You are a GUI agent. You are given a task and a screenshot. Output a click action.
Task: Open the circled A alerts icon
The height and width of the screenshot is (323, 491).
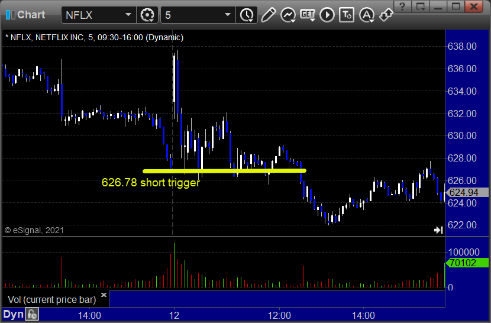click(x=367, y=15)
